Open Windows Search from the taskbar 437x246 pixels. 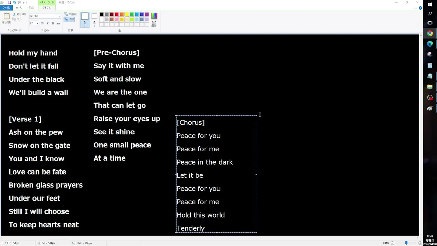click(x=430, y=14)
